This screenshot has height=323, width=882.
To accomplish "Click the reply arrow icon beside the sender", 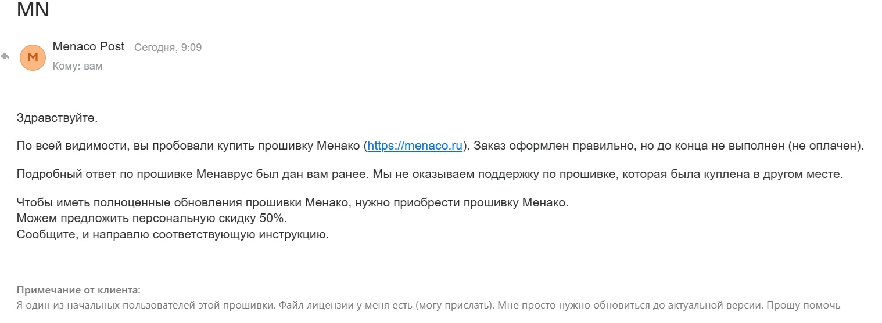I will pyautogui.click(x=5, y=56).
